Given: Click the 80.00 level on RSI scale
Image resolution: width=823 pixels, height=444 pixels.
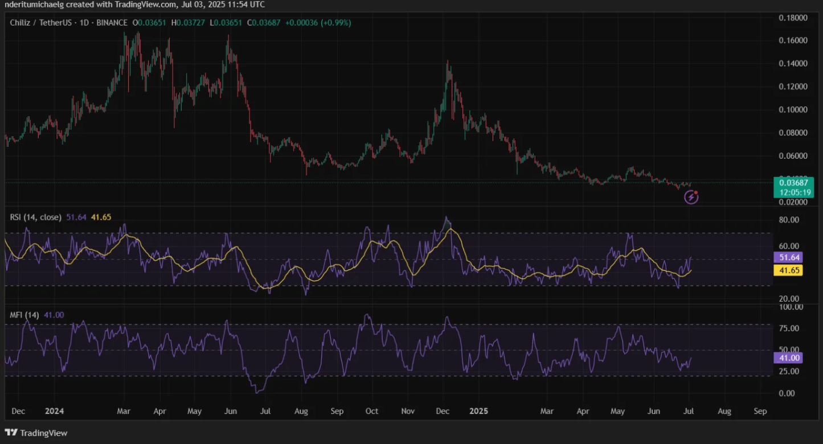Looking at the screenshot, I should [x=789, y=220].
